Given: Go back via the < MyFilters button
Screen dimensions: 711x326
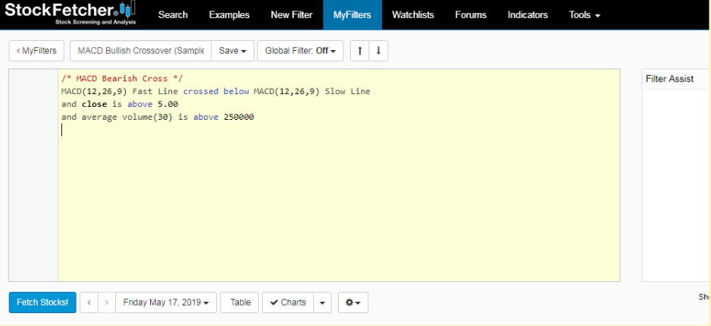Looking at the screenshot, I should tap(36, 51).
